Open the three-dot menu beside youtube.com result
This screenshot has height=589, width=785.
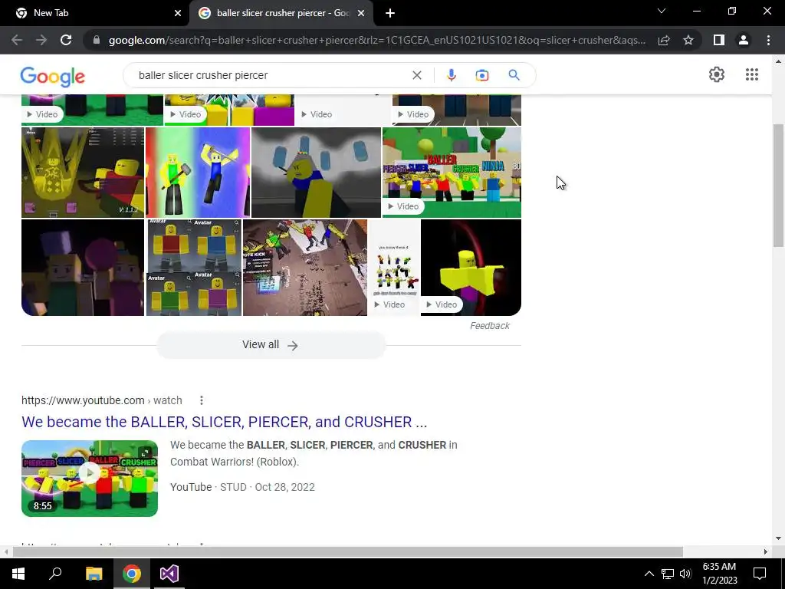click(x=202, y=400)
